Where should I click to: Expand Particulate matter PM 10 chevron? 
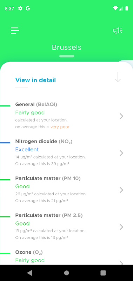click(121, 190)
